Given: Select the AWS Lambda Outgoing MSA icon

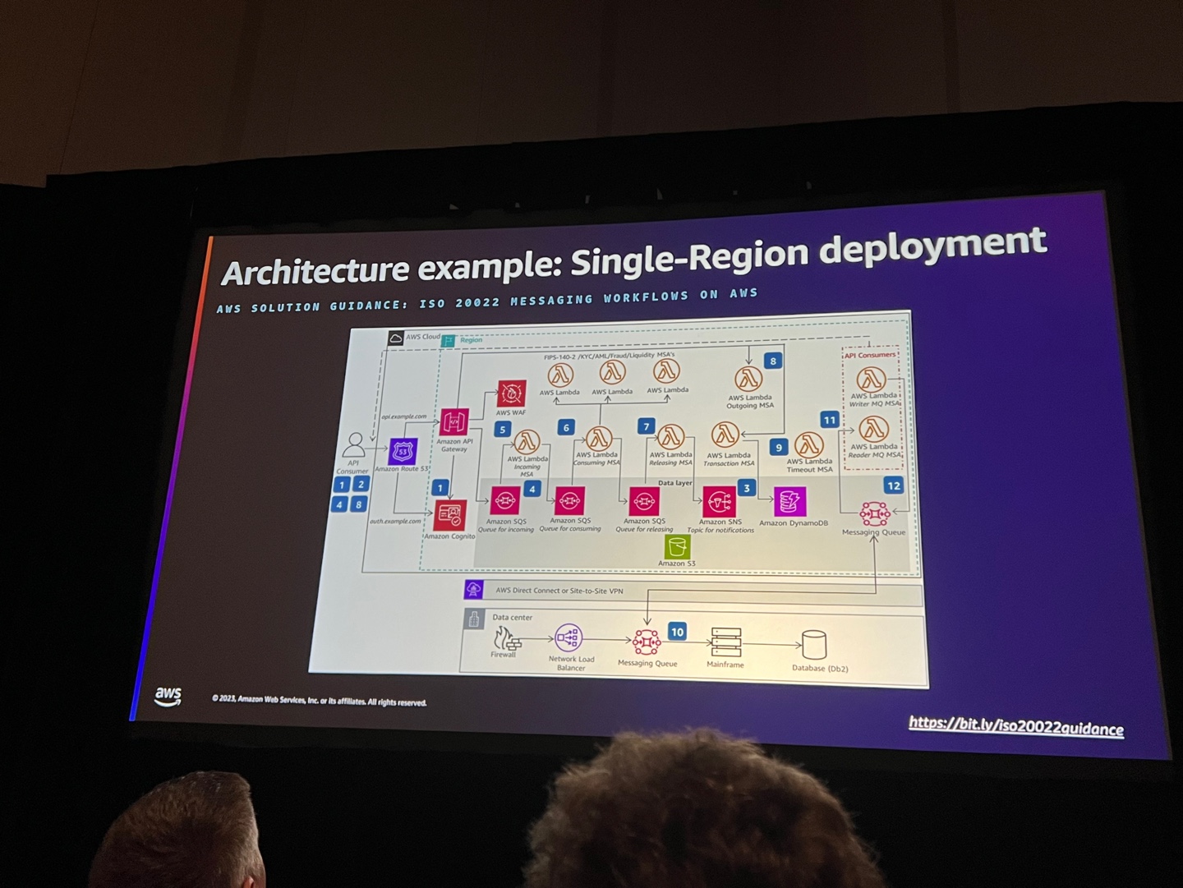Looking at the screenshot, I should point(748,380).
